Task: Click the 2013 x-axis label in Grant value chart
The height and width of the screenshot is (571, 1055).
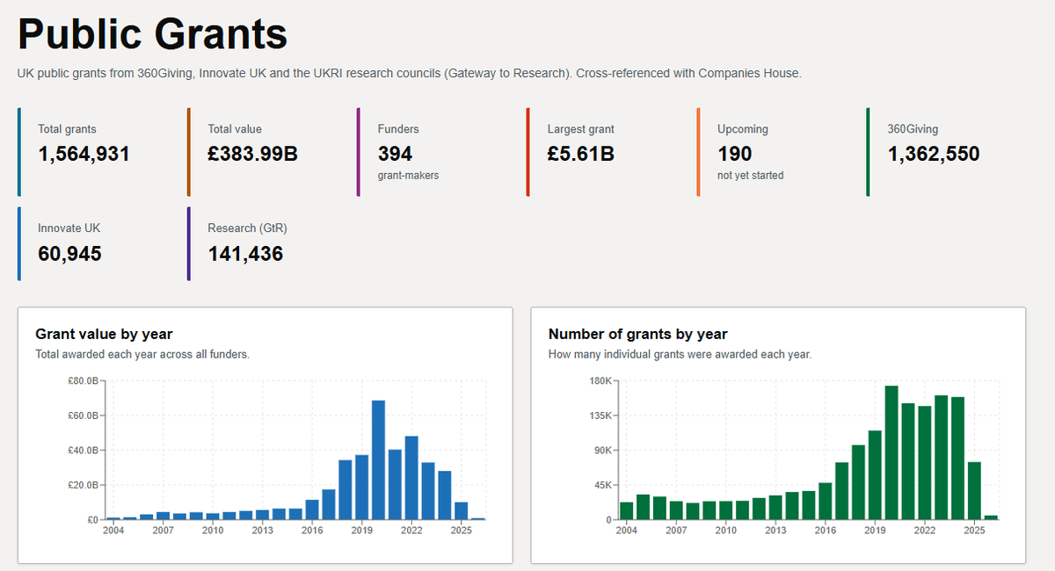Action: [x=262, y=531]
